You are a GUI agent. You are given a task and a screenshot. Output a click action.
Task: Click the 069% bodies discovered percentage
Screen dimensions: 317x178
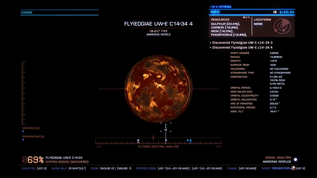[33, 160]
